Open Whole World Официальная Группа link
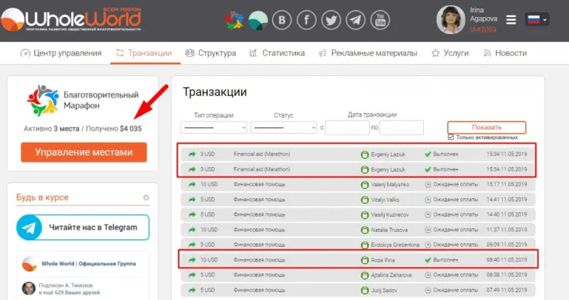The width and height of the screenshot is (569, 300). point(88,264)
